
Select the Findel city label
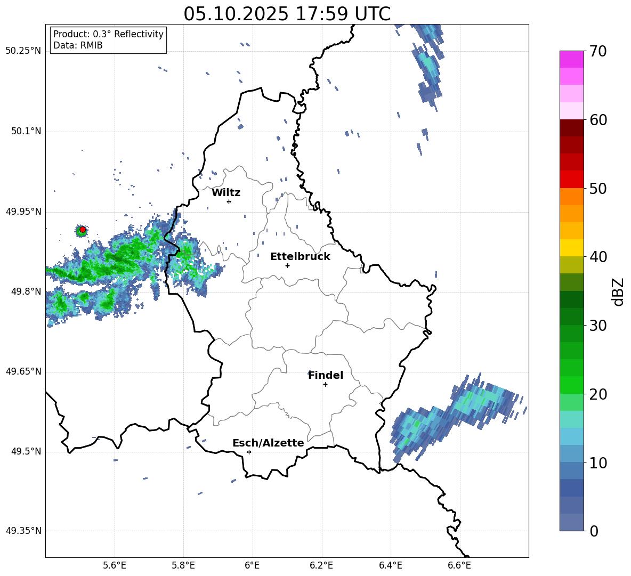coord(326,375)
